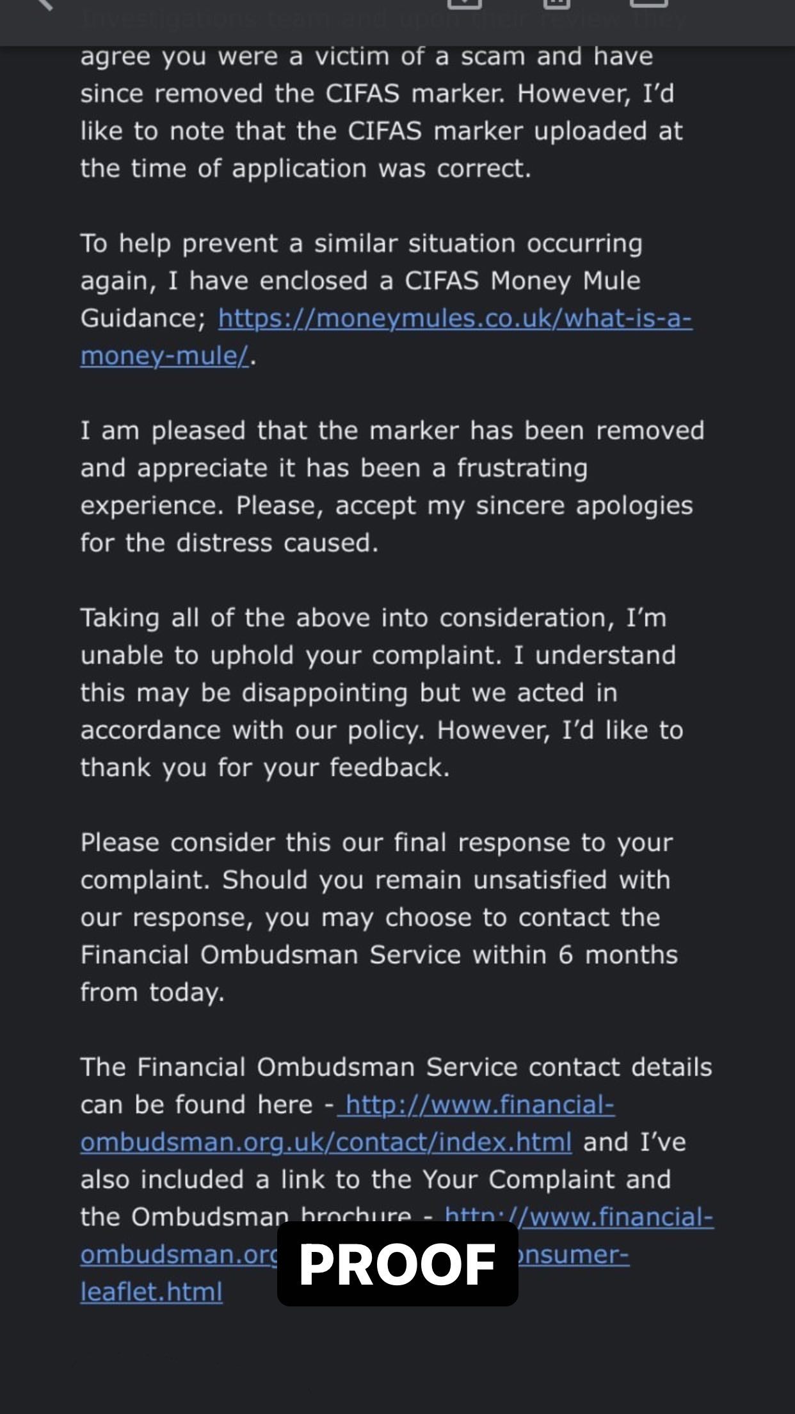Viewport: 795px width, 1414px height.
Task: Follow the Ombudsman consumer-leaflet.html brochure link
Action: (x=151, y=1292)
